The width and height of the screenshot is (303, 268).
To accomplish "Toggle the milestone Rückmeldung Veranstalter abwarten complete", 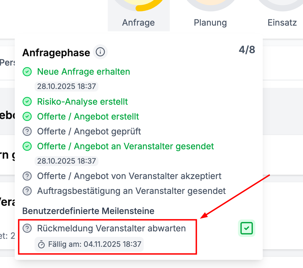I will [x=246, y=228].
